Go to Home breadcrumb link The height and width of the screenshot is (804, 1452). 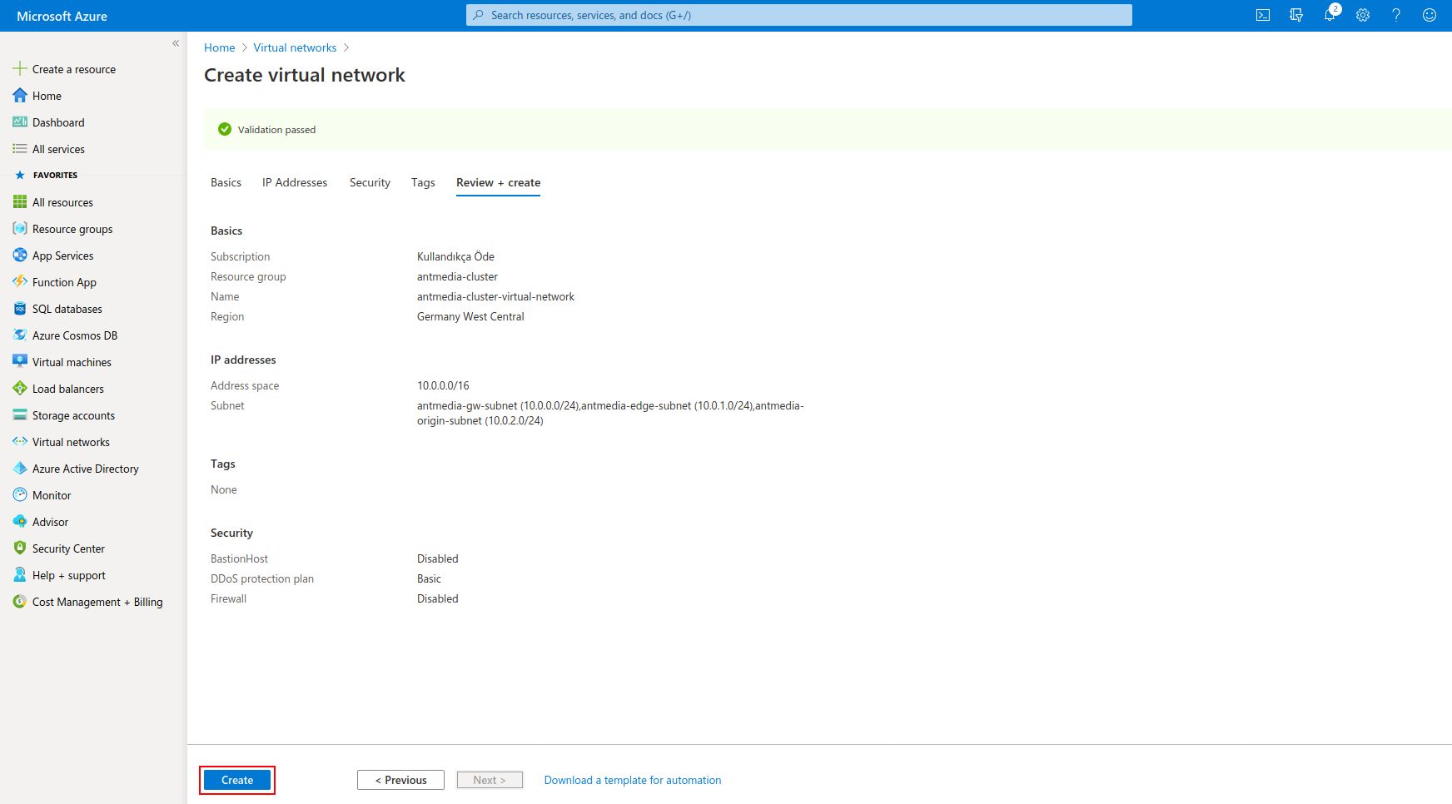coord(220,47)
